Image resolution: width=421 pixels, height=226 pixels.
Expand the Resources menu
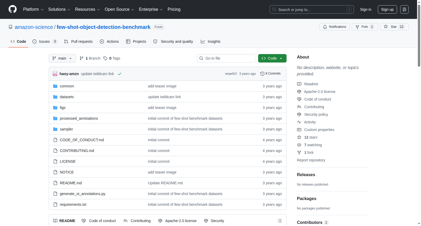87,9
